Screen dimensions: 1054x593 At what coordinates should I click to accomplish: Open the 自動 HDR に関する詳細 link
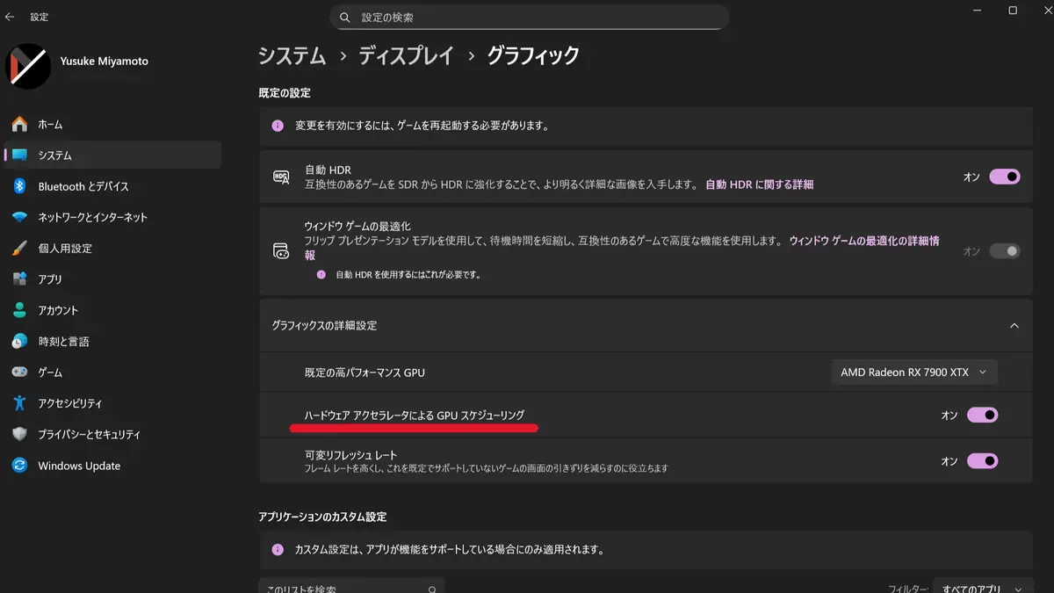point(759,184)
